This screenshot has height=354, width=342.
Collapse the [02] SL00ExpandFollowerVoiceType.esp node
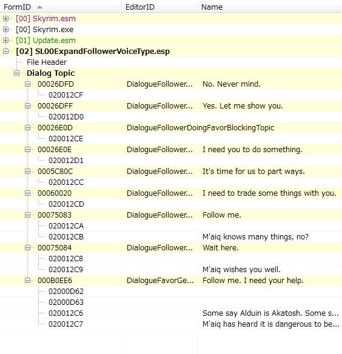click(x=5, y=52)
